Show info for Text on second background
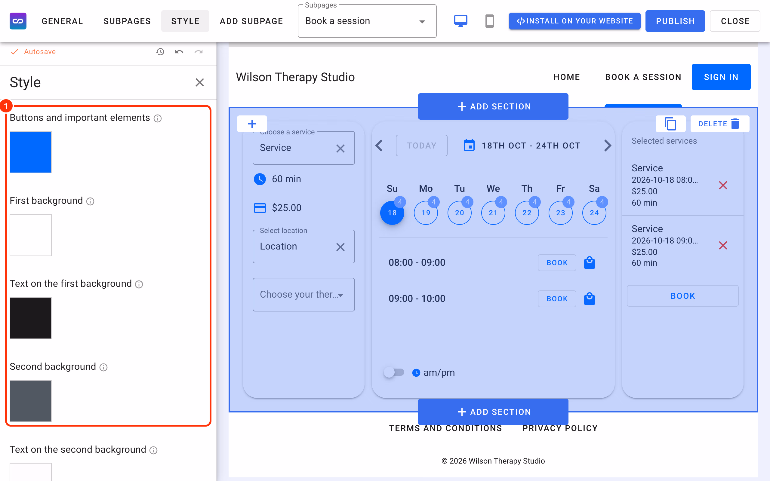The height and width of the screenshot is (481, 770). (153, 450)
